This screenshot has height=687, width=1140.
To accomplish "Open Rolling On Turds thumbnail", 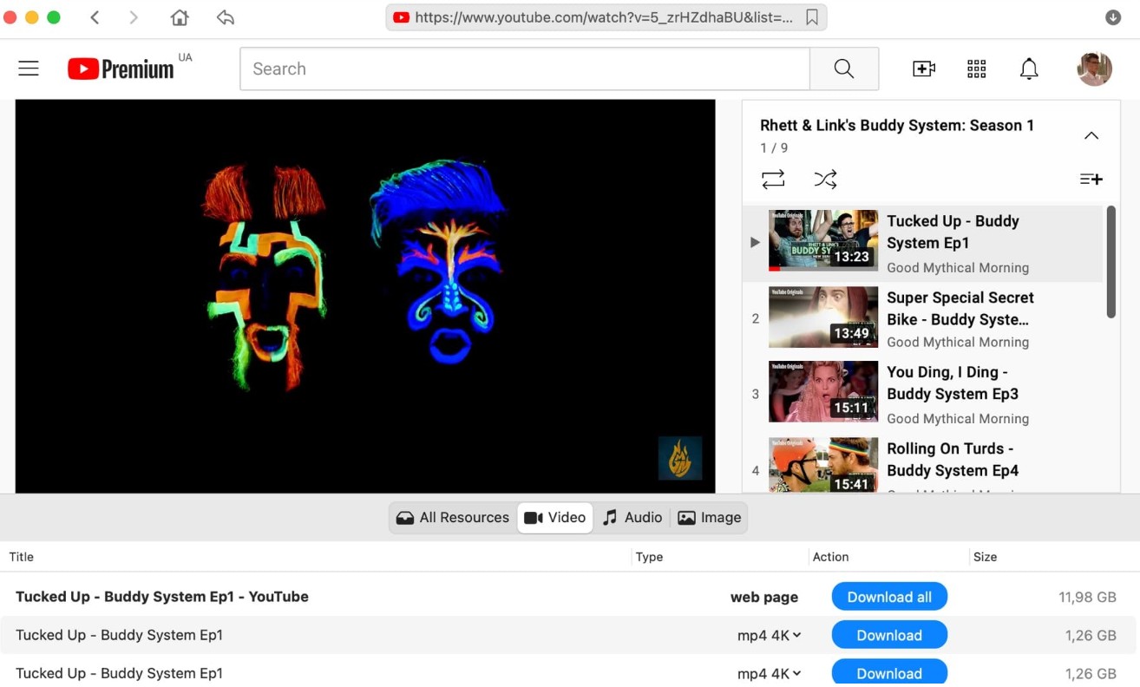I will point(823,465).
